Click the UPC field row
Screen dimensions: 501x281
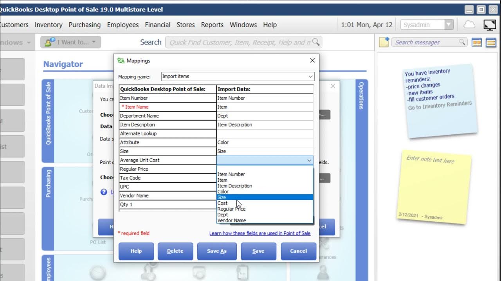168,187
